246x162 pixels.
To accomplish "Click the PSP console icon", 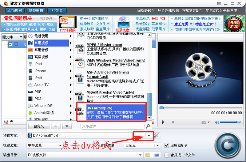I will point(30,92).
